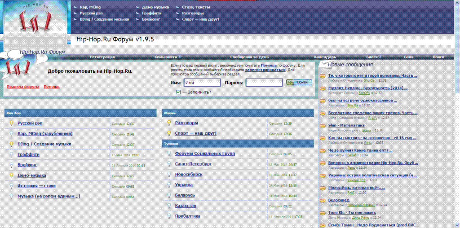The height and width of the screenshot is (228, 460).
Task: Open thread 'Бесплатное сведение ваших треков'
Action: click(372, 113)
